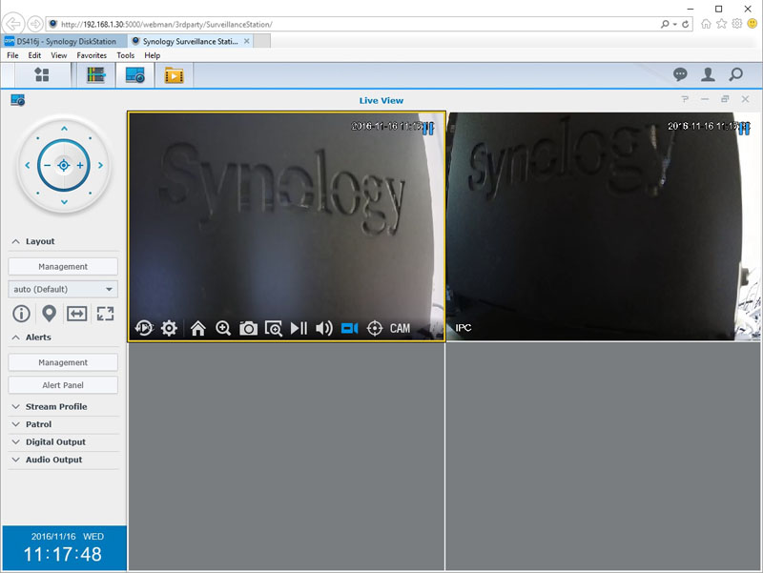
Task: Take a snapshot of the CAM feed
Action: point(248,328)
